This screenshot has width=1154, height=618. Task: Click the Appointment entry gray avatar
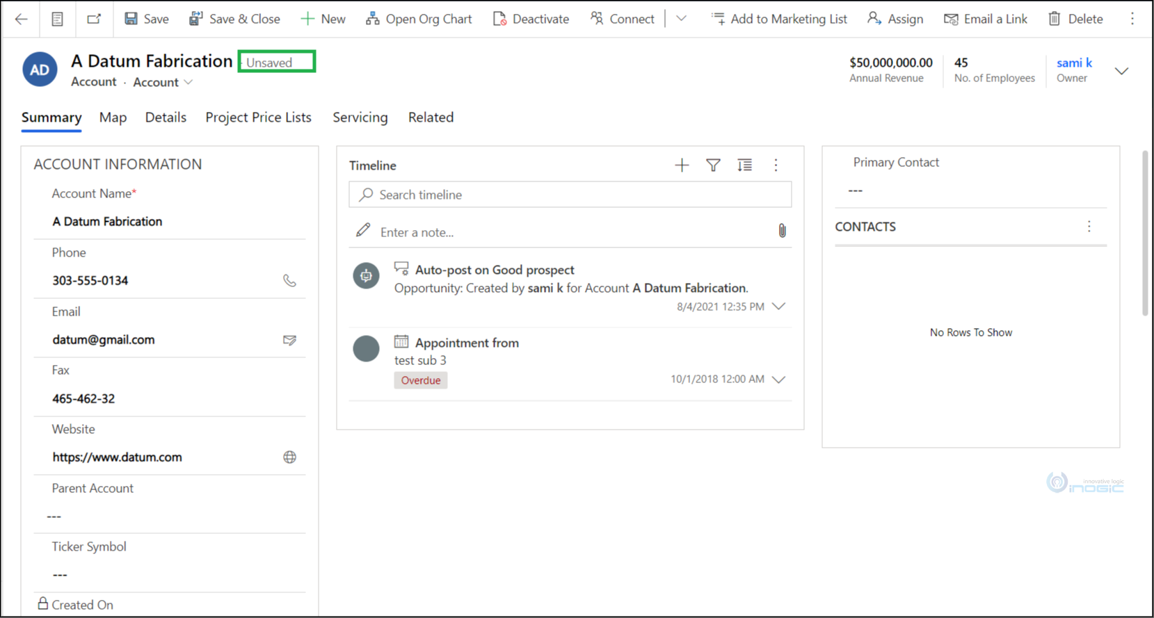[366, 349]
